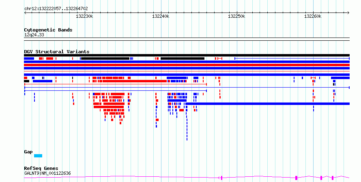Click the 132230k scale label
Screen dimensions: 361x182
[84, 16]
